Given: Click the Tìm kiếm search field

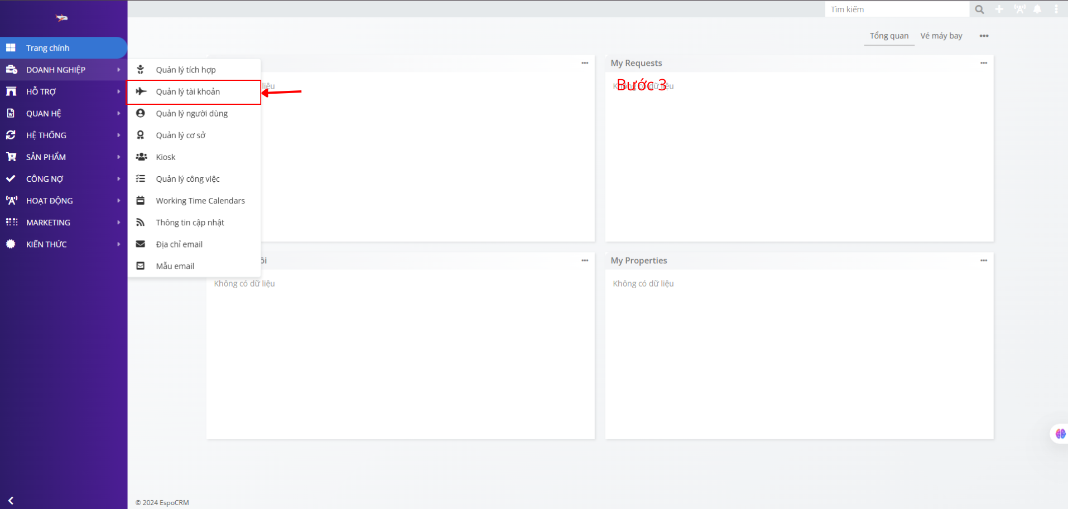Looking at the screenshot, I should 896,9.
